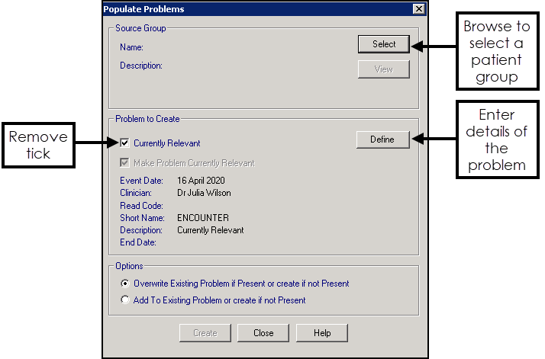Click the Remove tick callout box
This screenshot has height=359, width=545.
(x=38, y=145)
